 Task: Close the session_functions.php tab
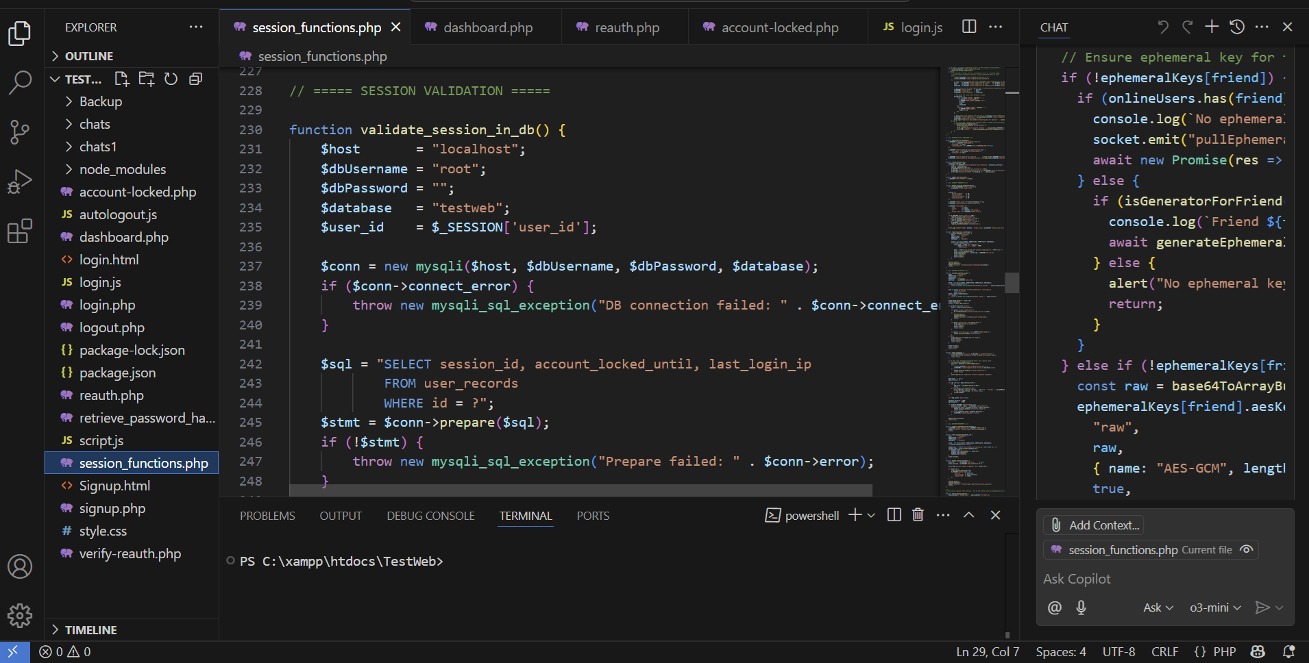395,27
